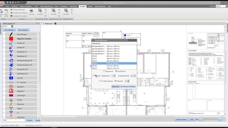This screenshot has width=228, height=128.
Task: Select the Querformat radio button
Action: coord(104,71)
